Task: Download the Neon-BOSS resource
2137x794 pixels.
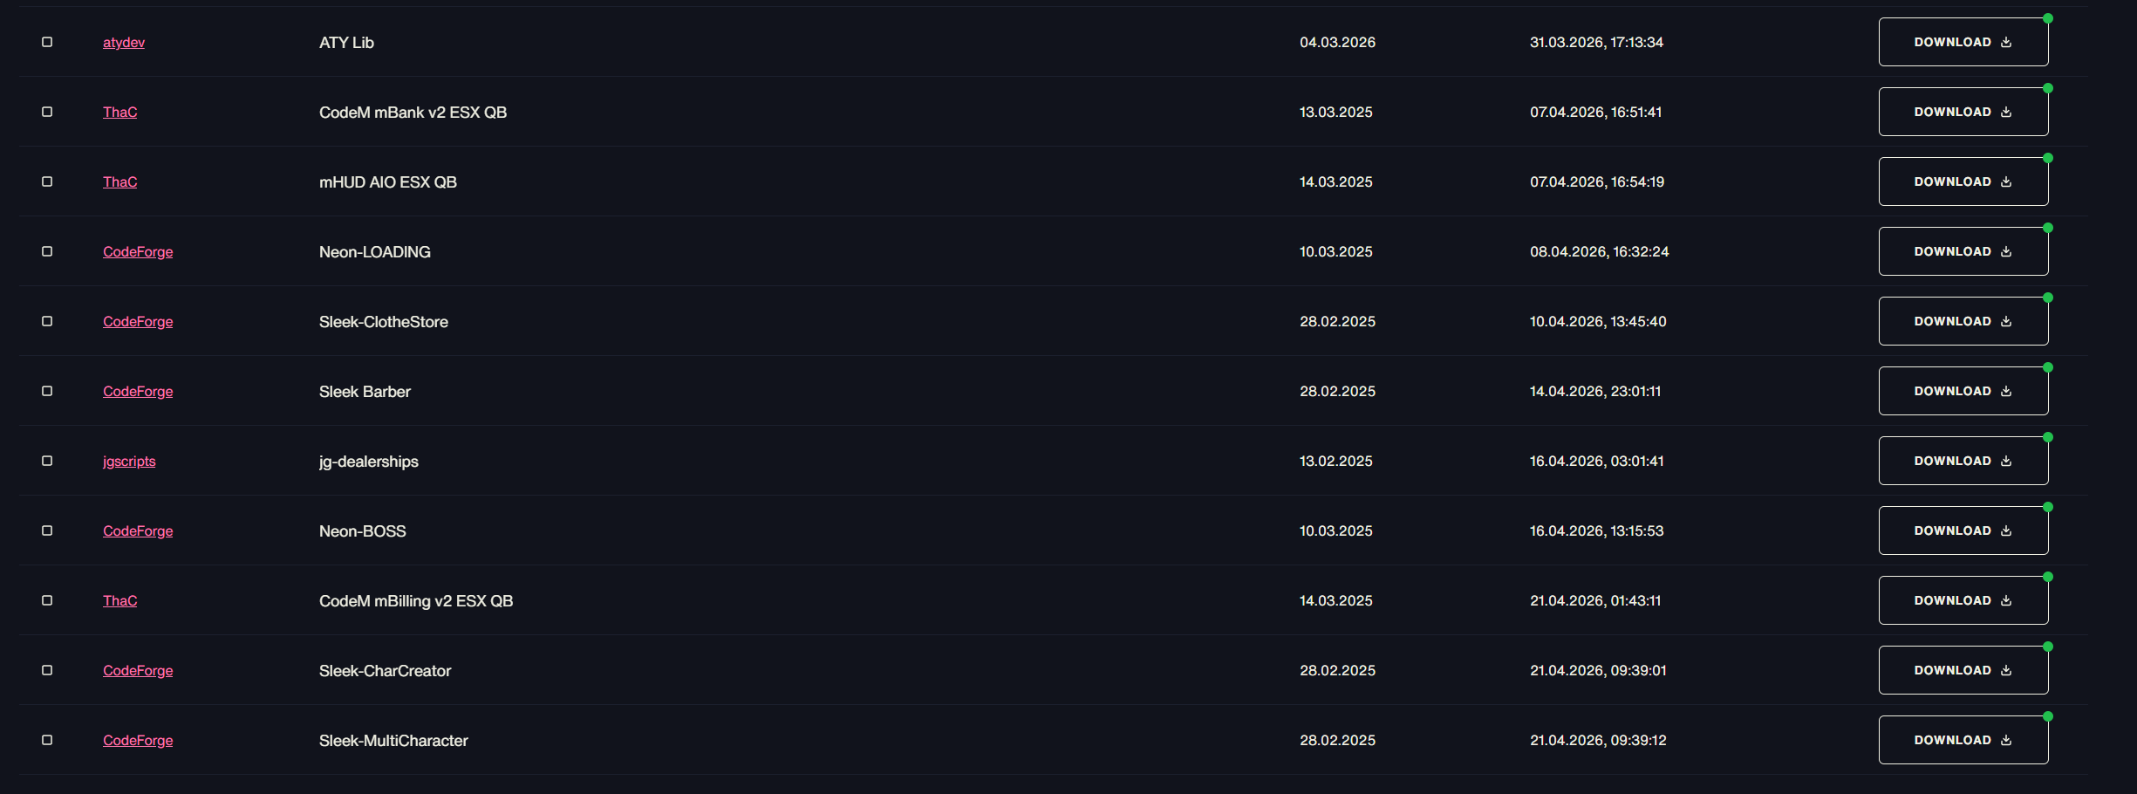Action: 1963,530
